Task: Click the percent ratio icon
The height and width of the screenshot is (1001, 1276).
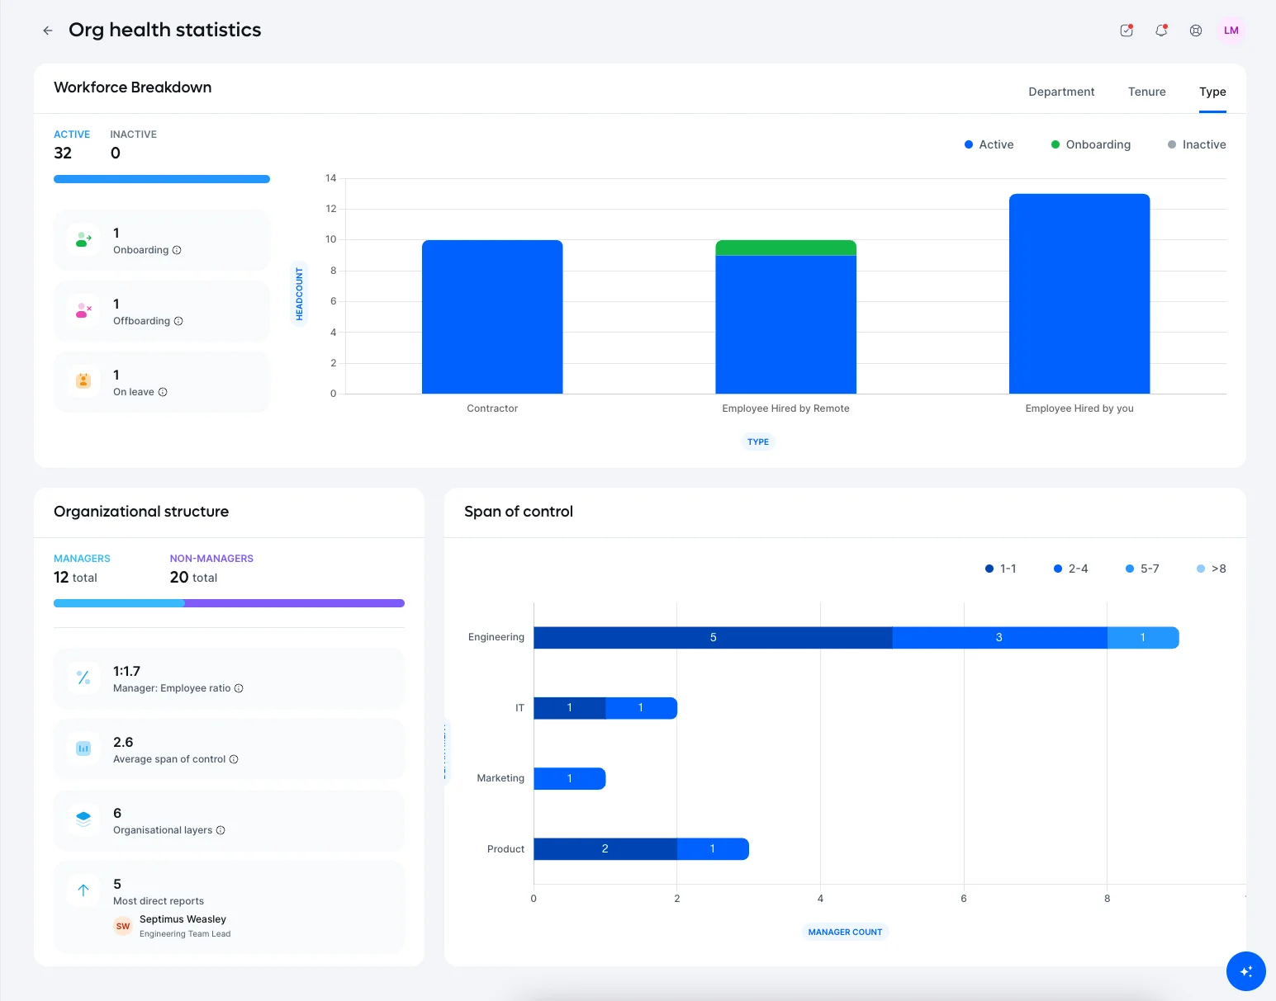Action: point(83,678)
